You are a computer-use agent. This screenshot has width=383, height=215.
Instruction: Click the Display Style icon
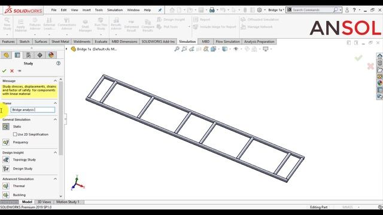tap(225, 49)
